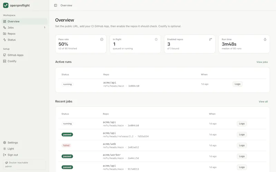Viewport: 276px width, 172px height.
Task: Click the When column header in Active runs
Action: click(x=204, y=75)
